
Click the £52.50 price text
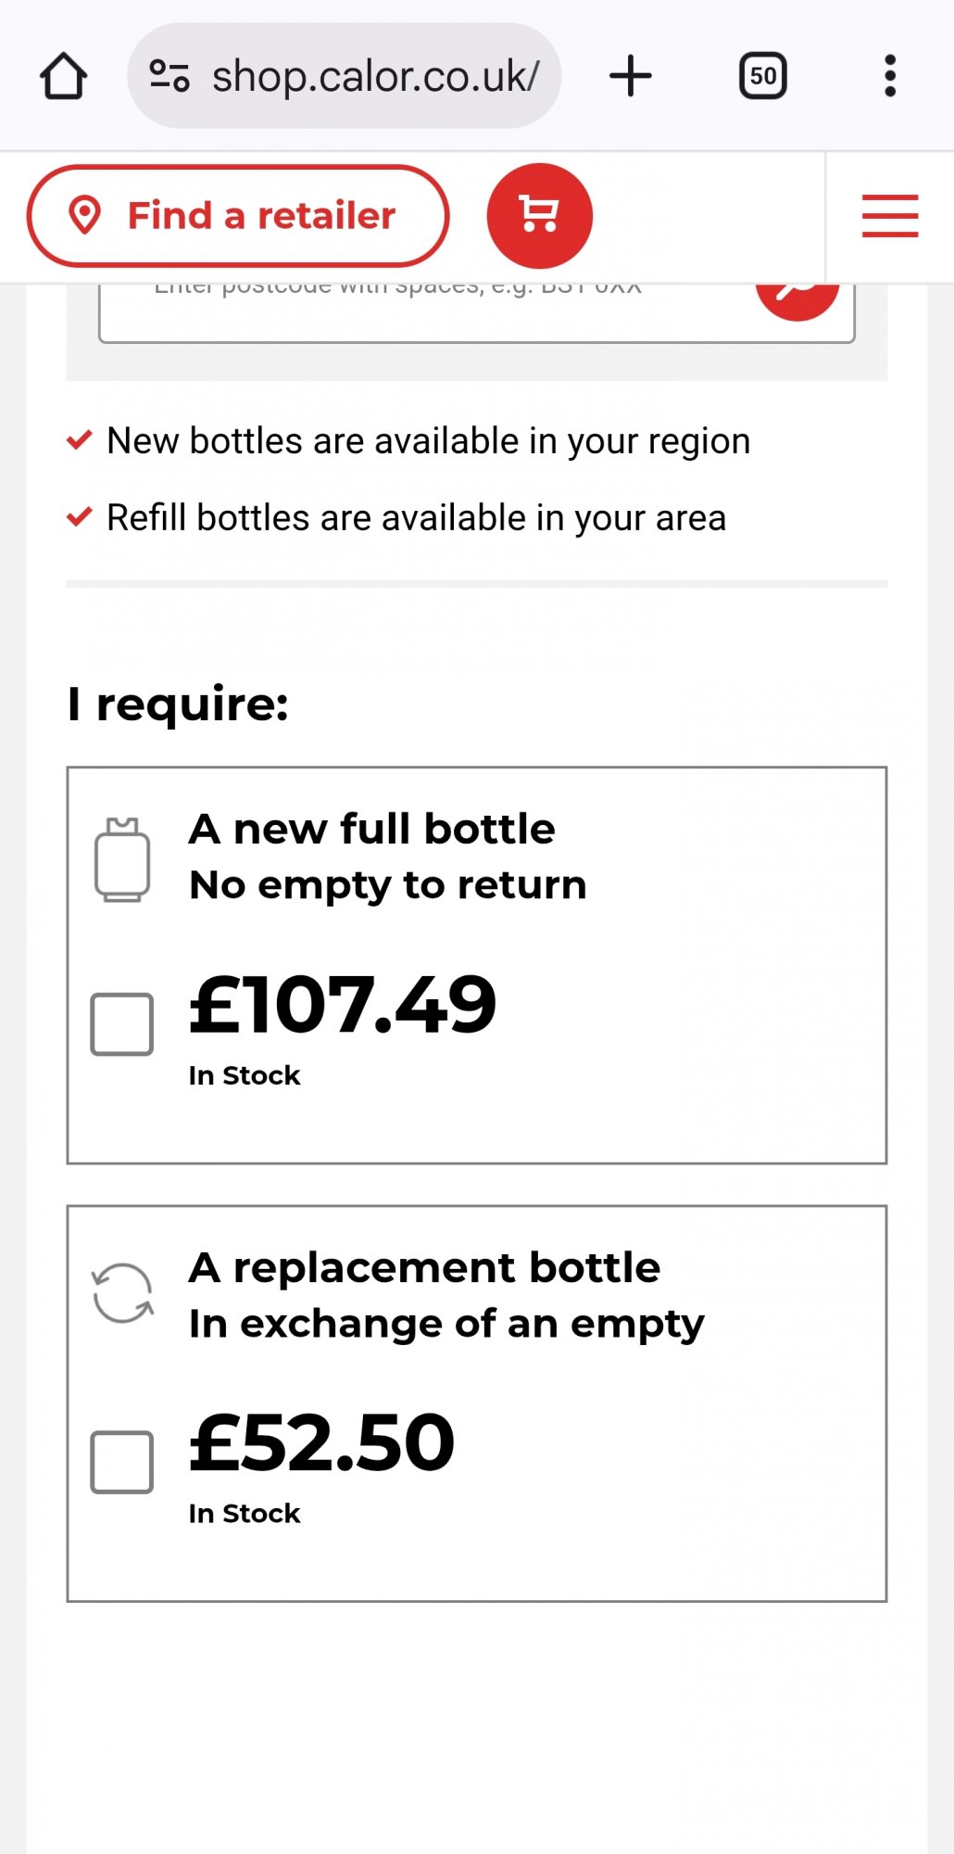click(321, 1442)
